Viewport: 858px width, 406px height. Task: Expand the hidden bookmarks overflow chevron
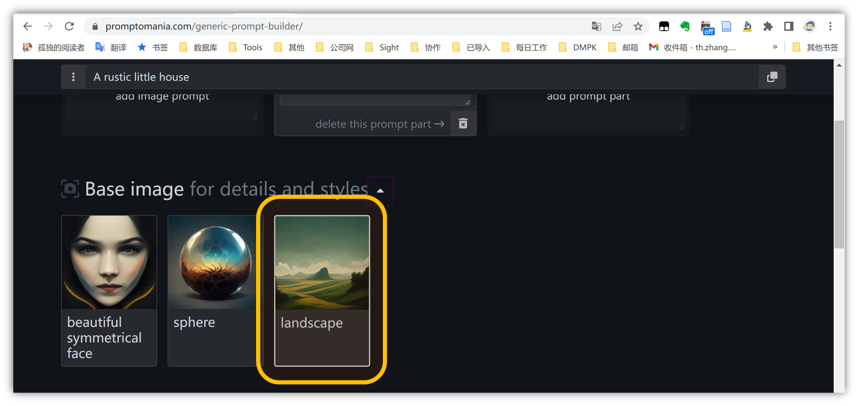[775, 47]
